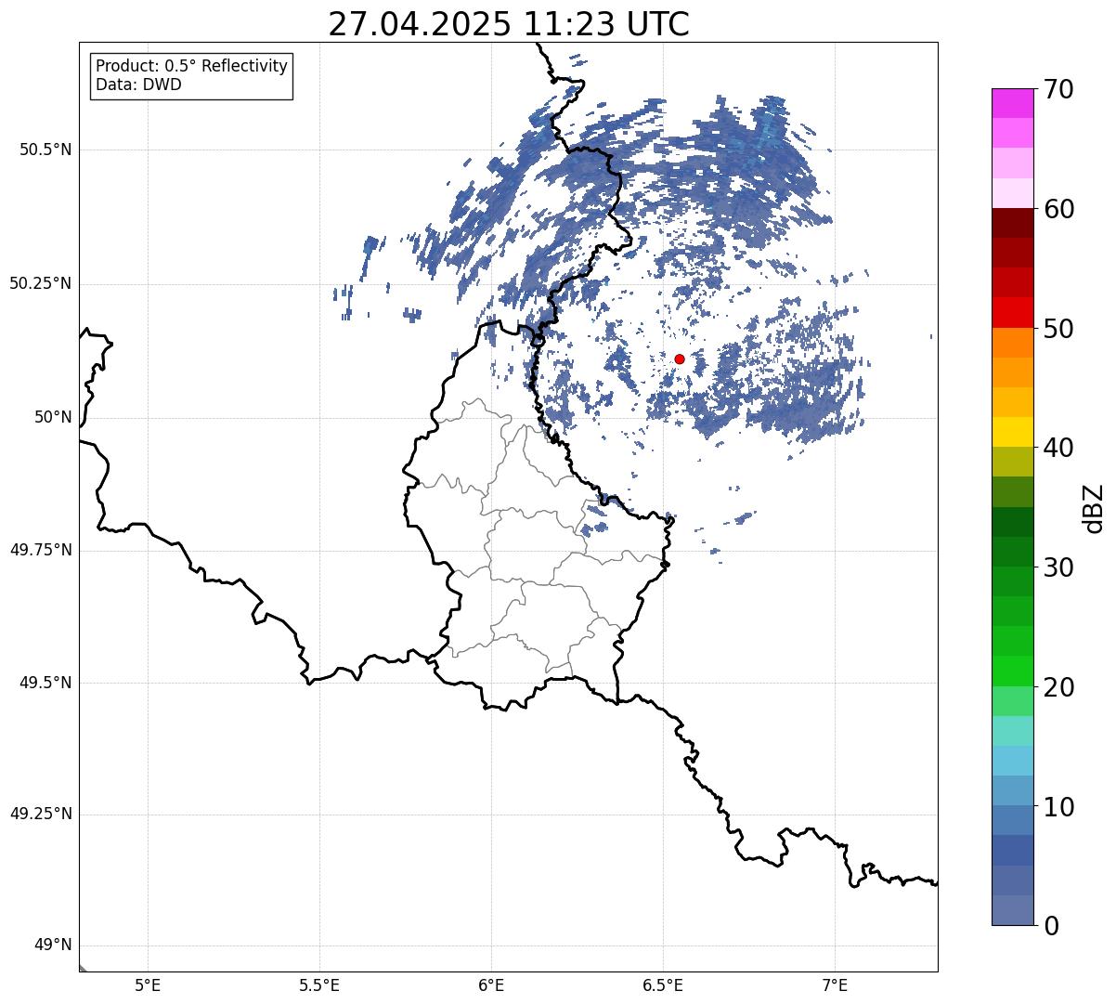The width and height of the screenshot is (1116, 1004).
Task: Pick the dark green colorbar segment near 30
Action: pos(1012,552)
